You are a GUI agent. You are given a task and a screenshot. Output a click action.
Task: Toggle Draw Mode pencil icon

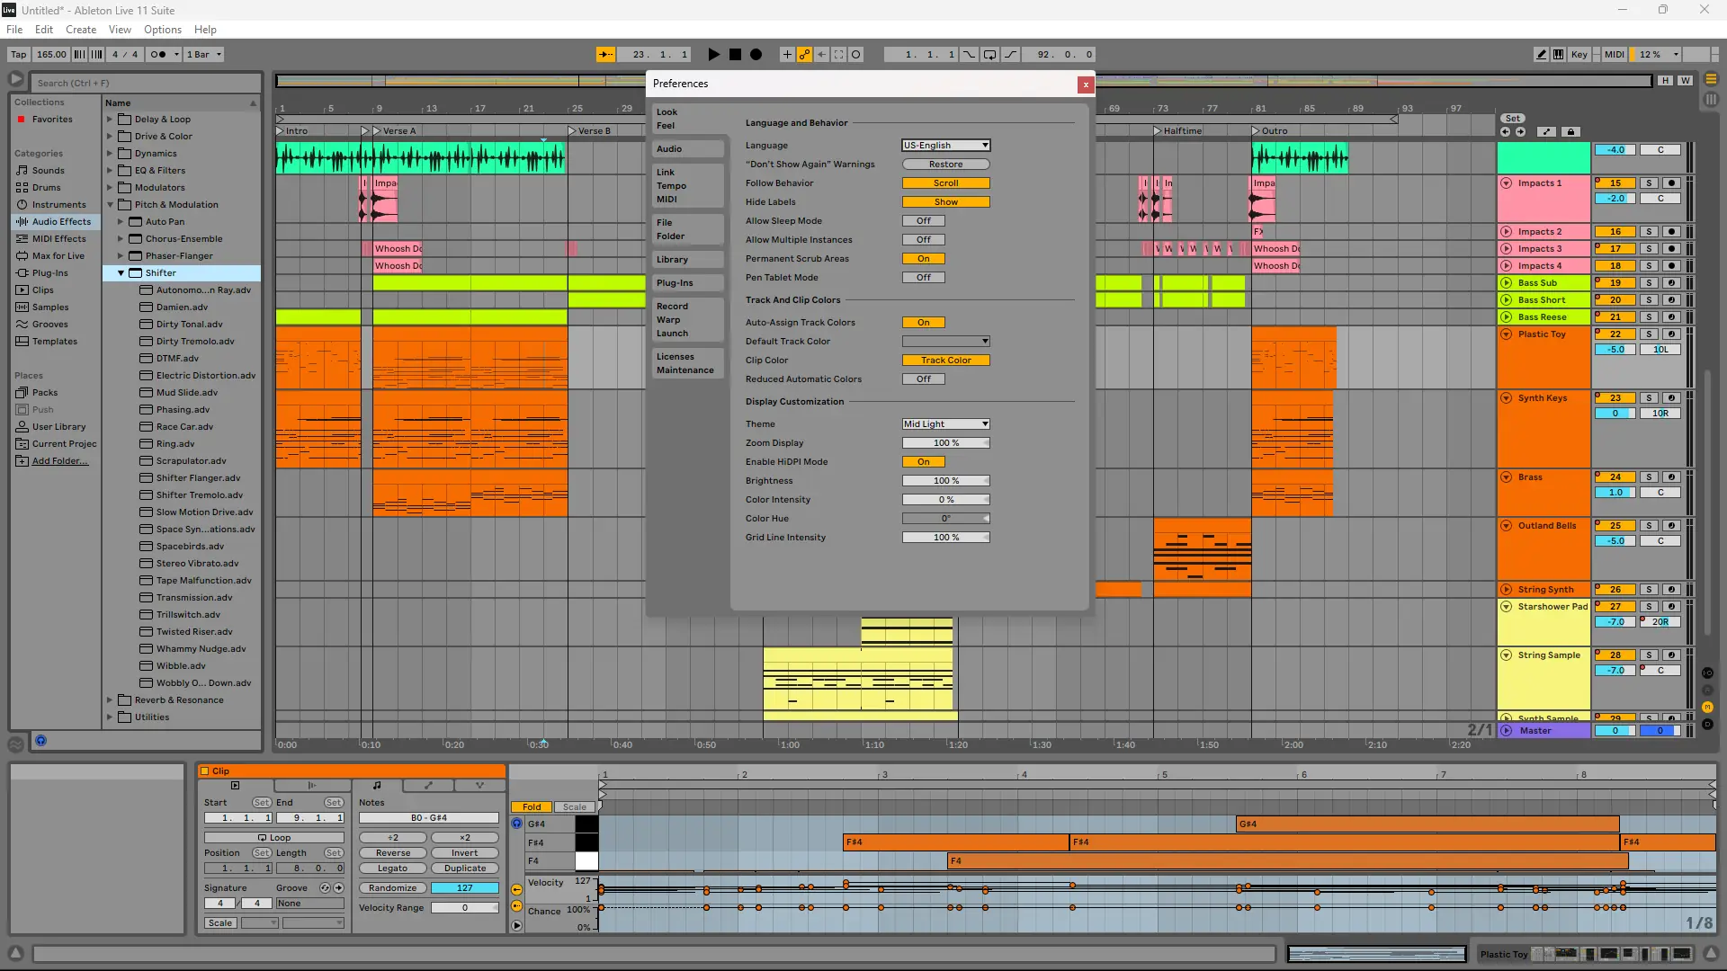[x=1542, y=55]
